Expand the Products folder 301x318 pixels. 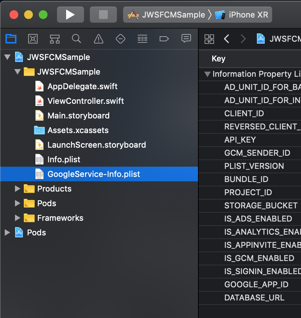tap(18, 189)
